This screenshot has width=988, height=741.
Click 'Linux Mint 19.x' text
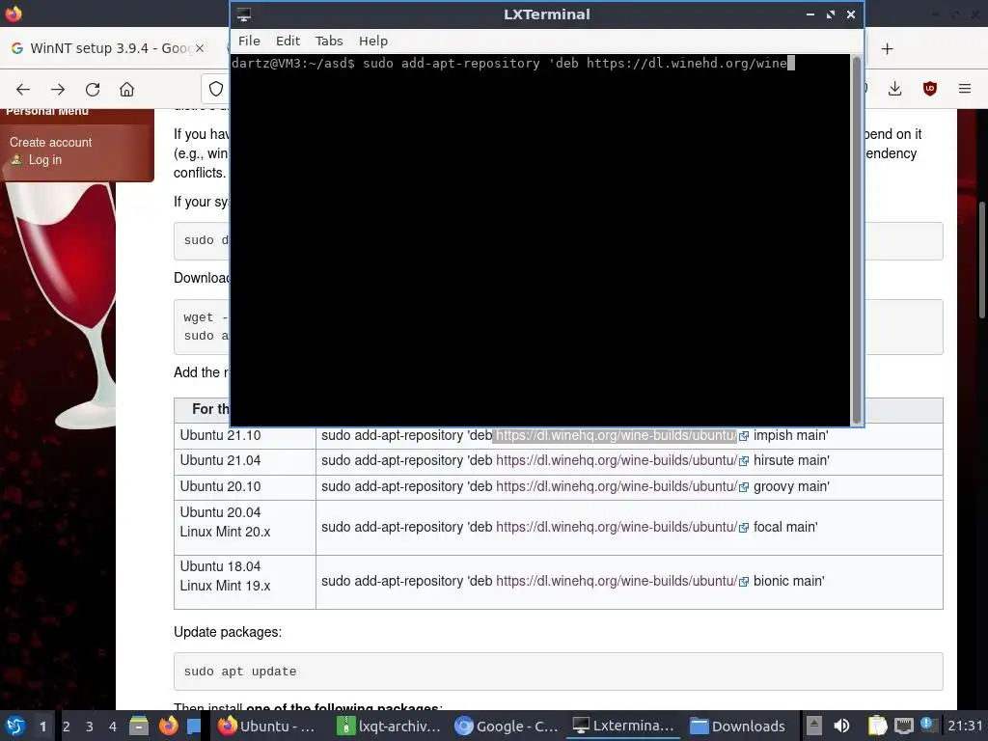225,586
